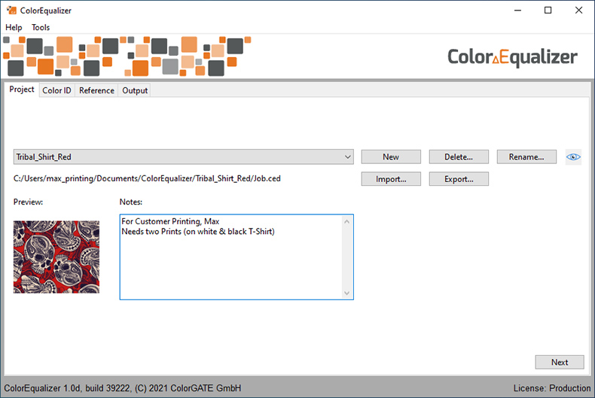Minimize the ColorEqualizer window
The height and width of the screenshot is (398, 595).
click(517, 11)
